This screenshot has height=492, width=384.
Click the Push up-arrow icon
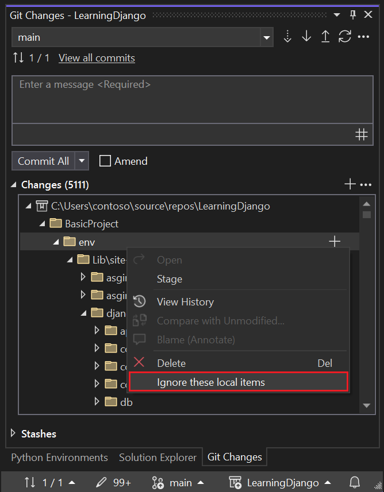click(x=325, y=37)
